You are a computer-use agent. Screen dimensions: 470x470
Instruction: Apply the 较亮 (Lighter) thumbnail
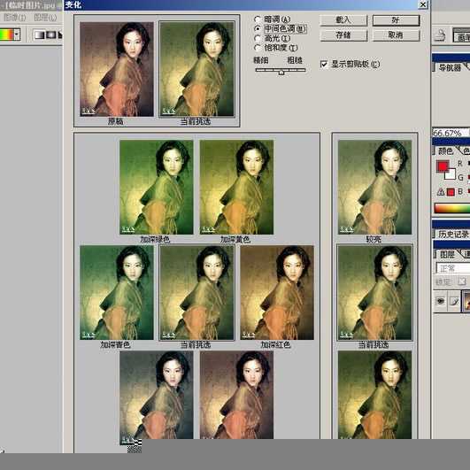[x=374, y=187]
